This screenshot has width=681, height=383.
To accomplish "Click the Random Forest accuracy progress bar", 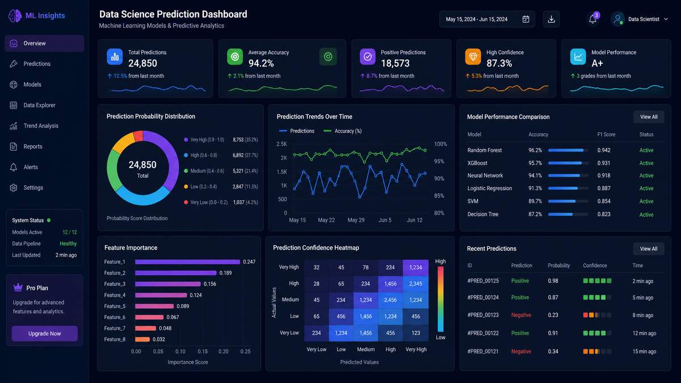I will tap(568, 150).
